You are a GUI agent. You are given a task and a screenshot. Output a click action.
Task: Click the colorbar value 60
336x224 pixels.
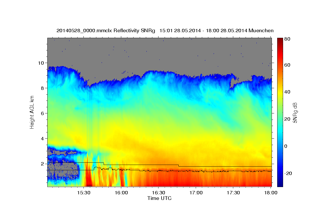click(x=288, y=65)
